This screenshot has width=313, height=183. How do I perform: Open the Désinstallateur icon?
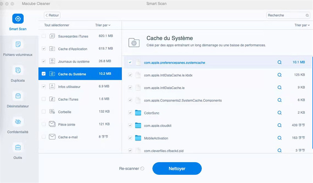pyautogui.click(x=18, y=96)
